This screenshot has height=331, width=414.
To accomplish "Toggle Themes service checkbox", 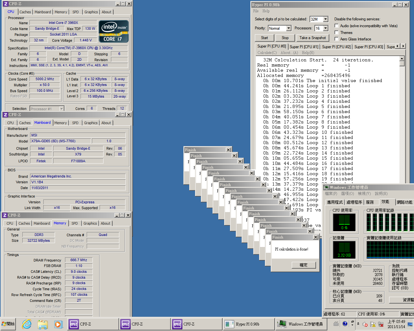I will point(337,32).
